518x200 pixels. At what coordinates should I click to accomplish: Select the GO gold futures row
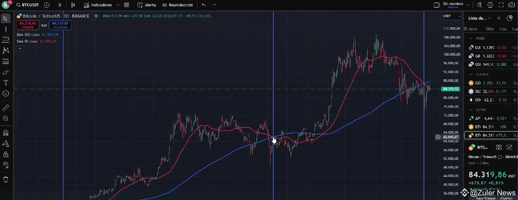click(x=491, y=83)
